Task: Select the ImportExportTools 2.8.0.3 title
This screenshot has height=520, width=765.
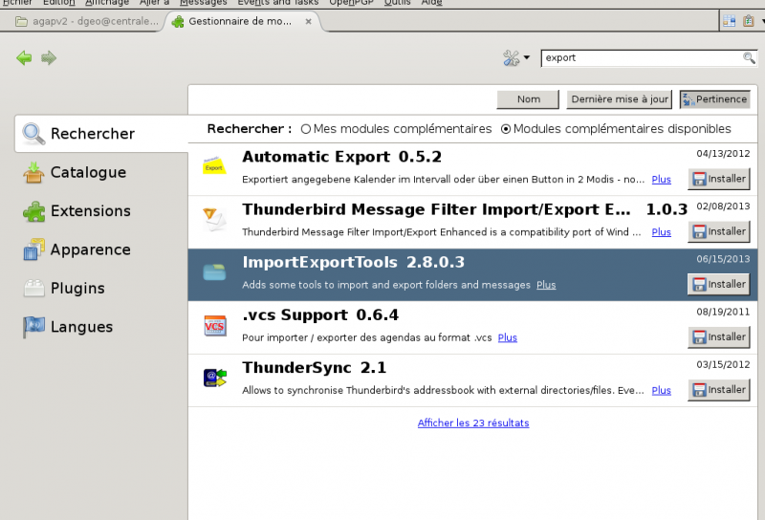Action: [x=353, y=263]
